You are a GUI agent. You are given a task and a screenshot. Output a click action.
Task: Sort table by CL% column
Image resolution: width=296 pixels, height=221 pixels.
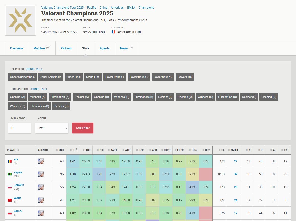206,150
